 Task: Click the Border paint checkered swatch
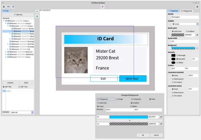(x=178, y=35)
